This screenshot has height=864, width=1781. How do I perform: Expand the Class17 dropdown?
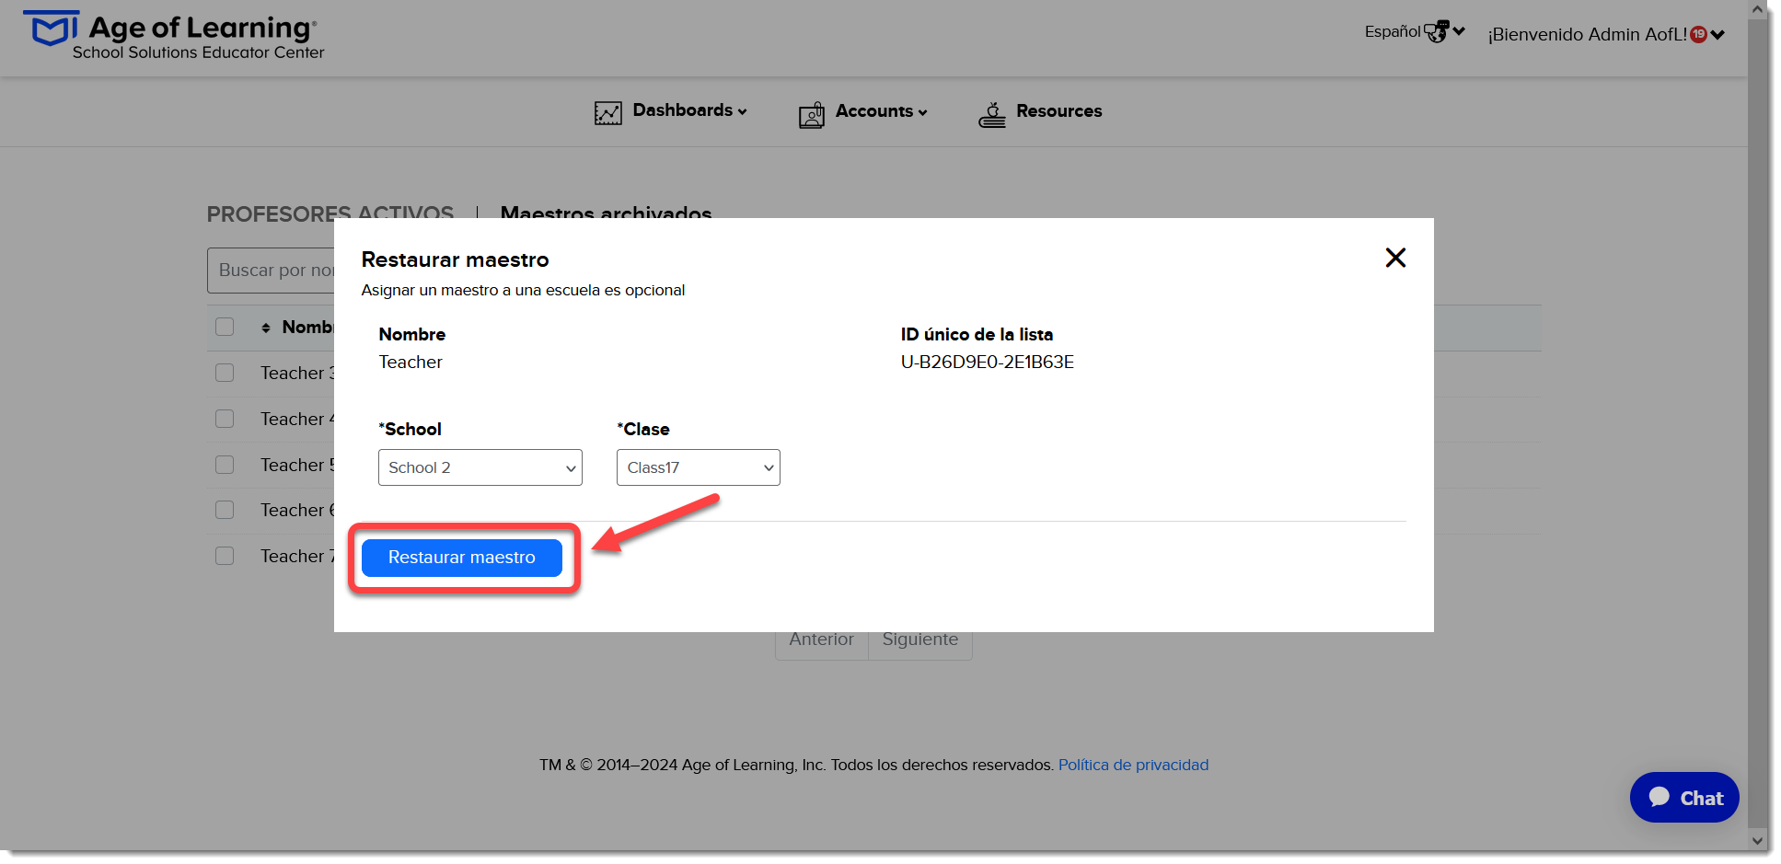[698, 467]
